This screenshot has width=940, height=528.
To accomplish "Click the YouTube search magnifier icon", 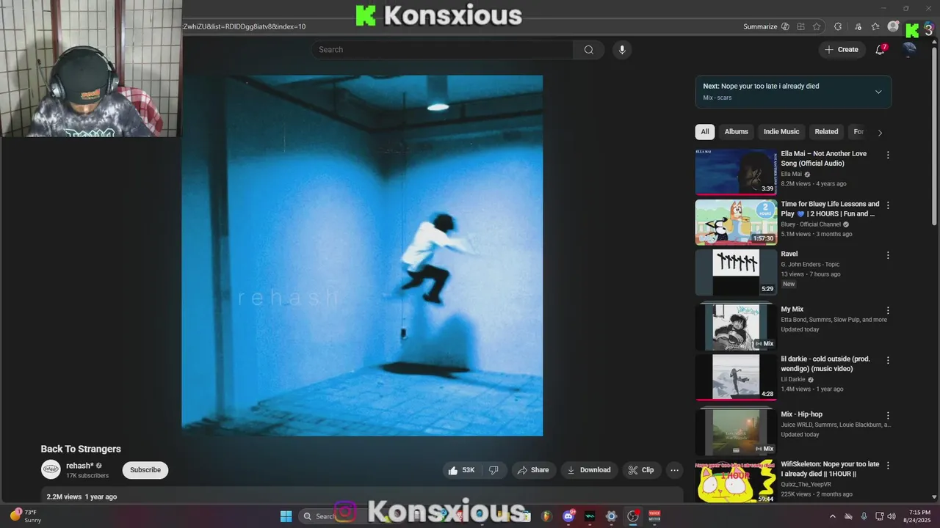I will [x=588, y=50].
